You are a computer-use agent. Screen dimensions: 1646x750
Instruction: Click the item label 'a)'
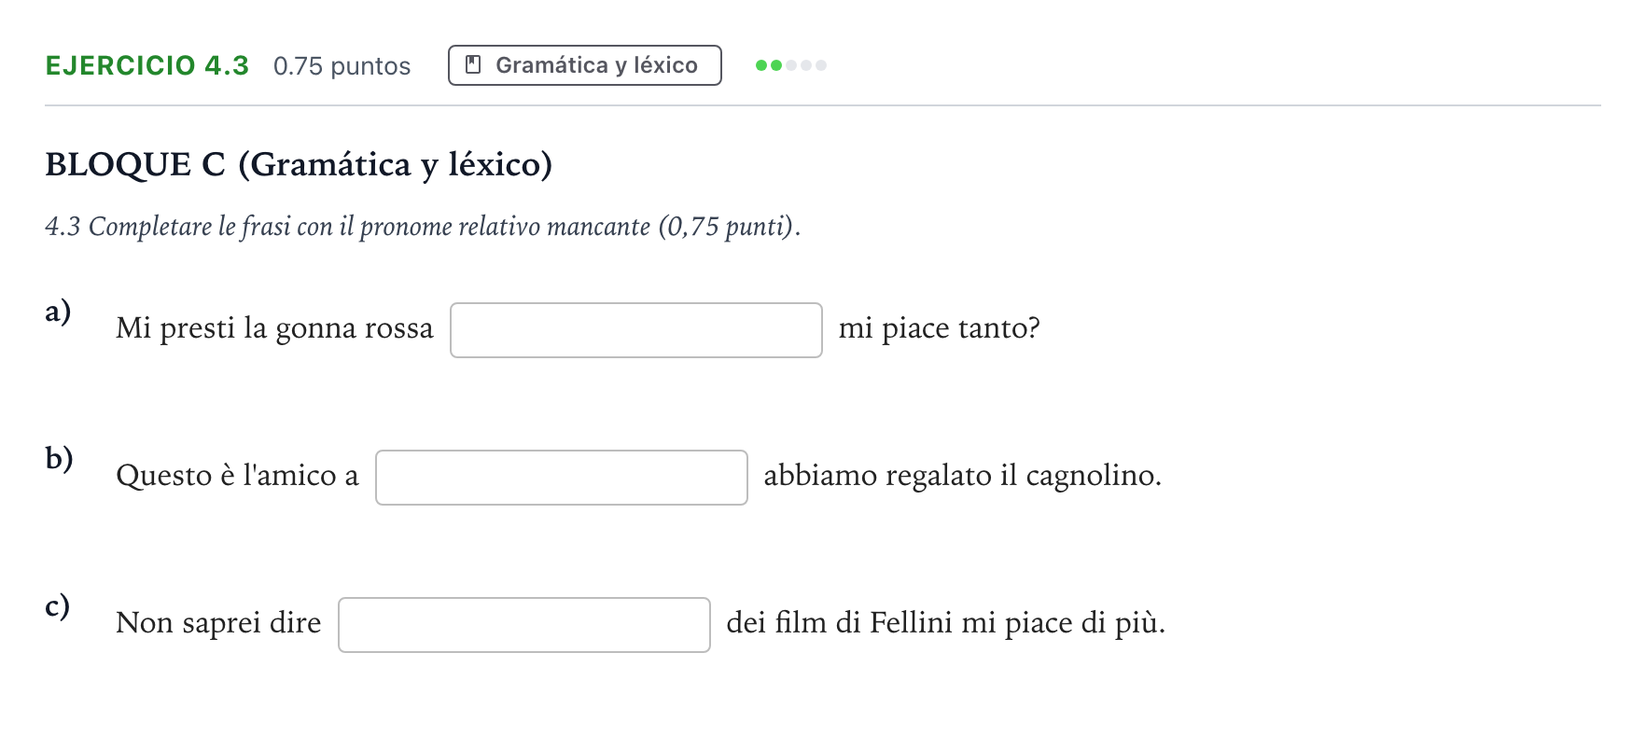click(58, 311)
